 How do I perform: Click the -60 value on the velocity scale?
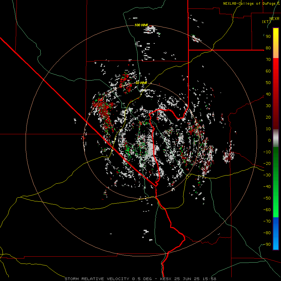(x=267, y=210)
